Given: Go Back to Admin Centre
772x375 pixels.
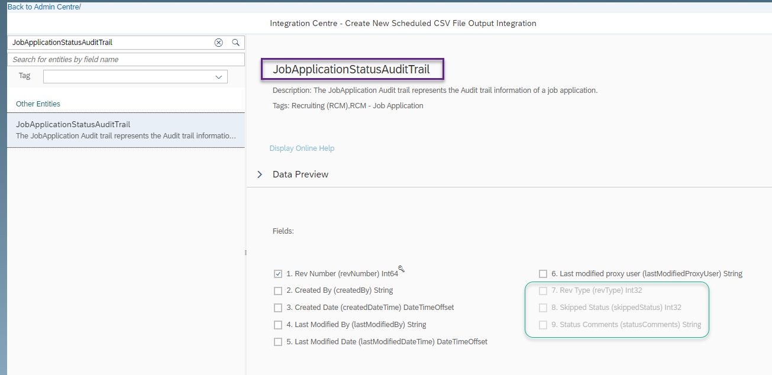Looking at the screenshot, I should (x=44, y=7).
